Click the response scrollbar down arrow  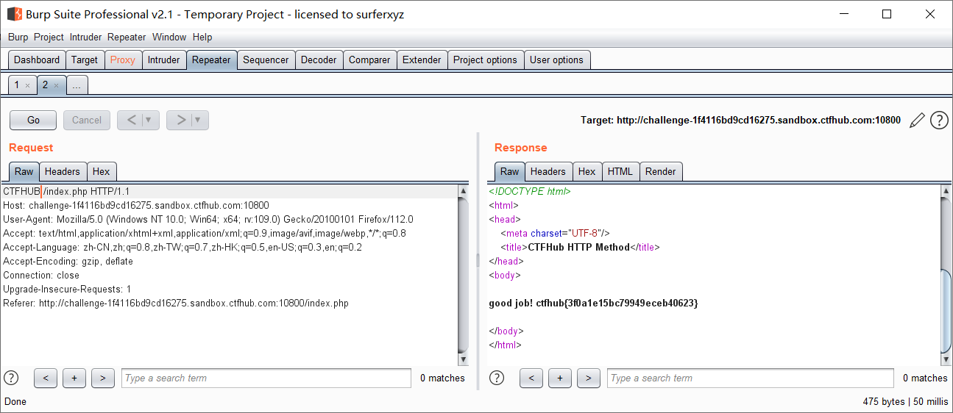click(946, 360)
